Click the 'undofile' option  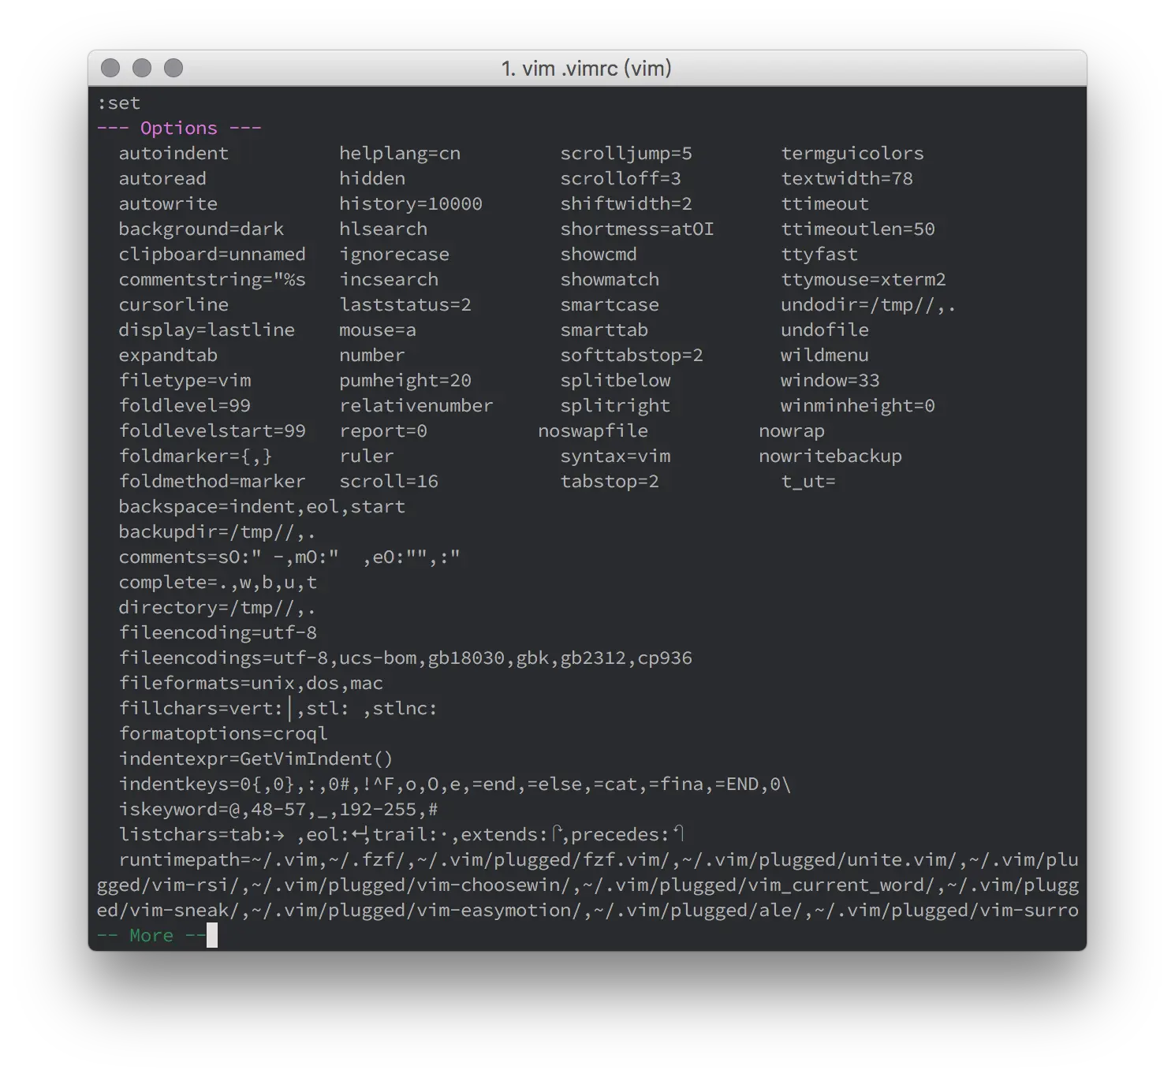[x=825, y=330]
